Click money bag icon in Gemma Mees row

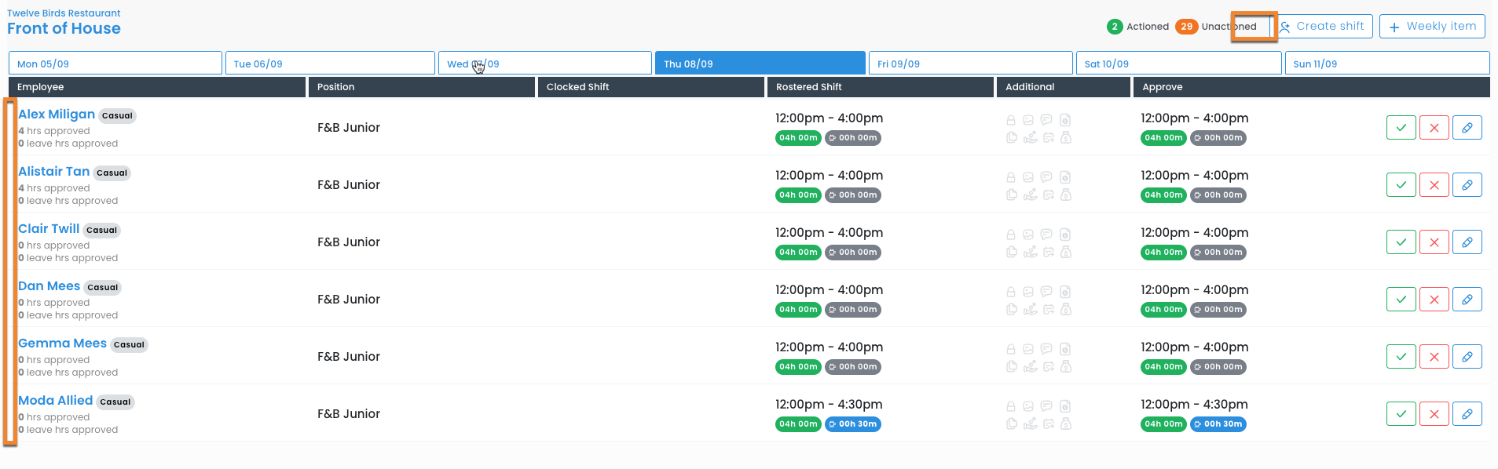(1066, 366)
